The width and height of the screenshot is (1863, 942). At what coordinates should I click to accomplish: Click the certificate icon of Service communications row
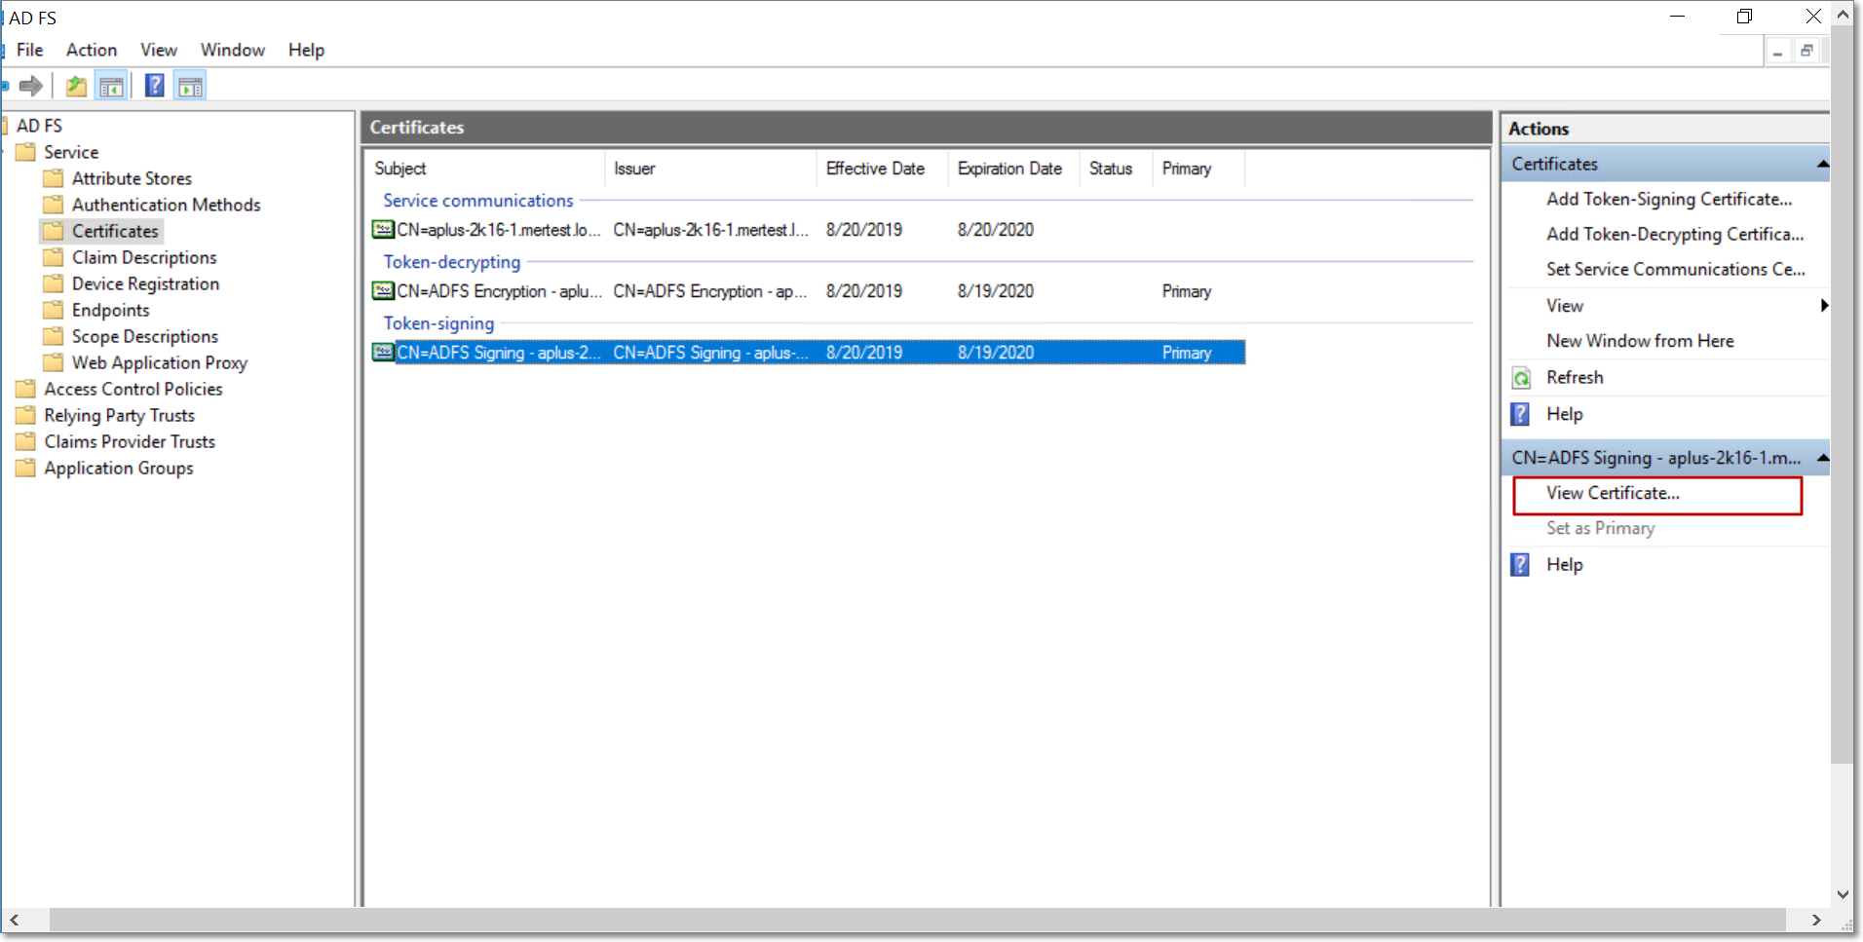pos(383,230)
